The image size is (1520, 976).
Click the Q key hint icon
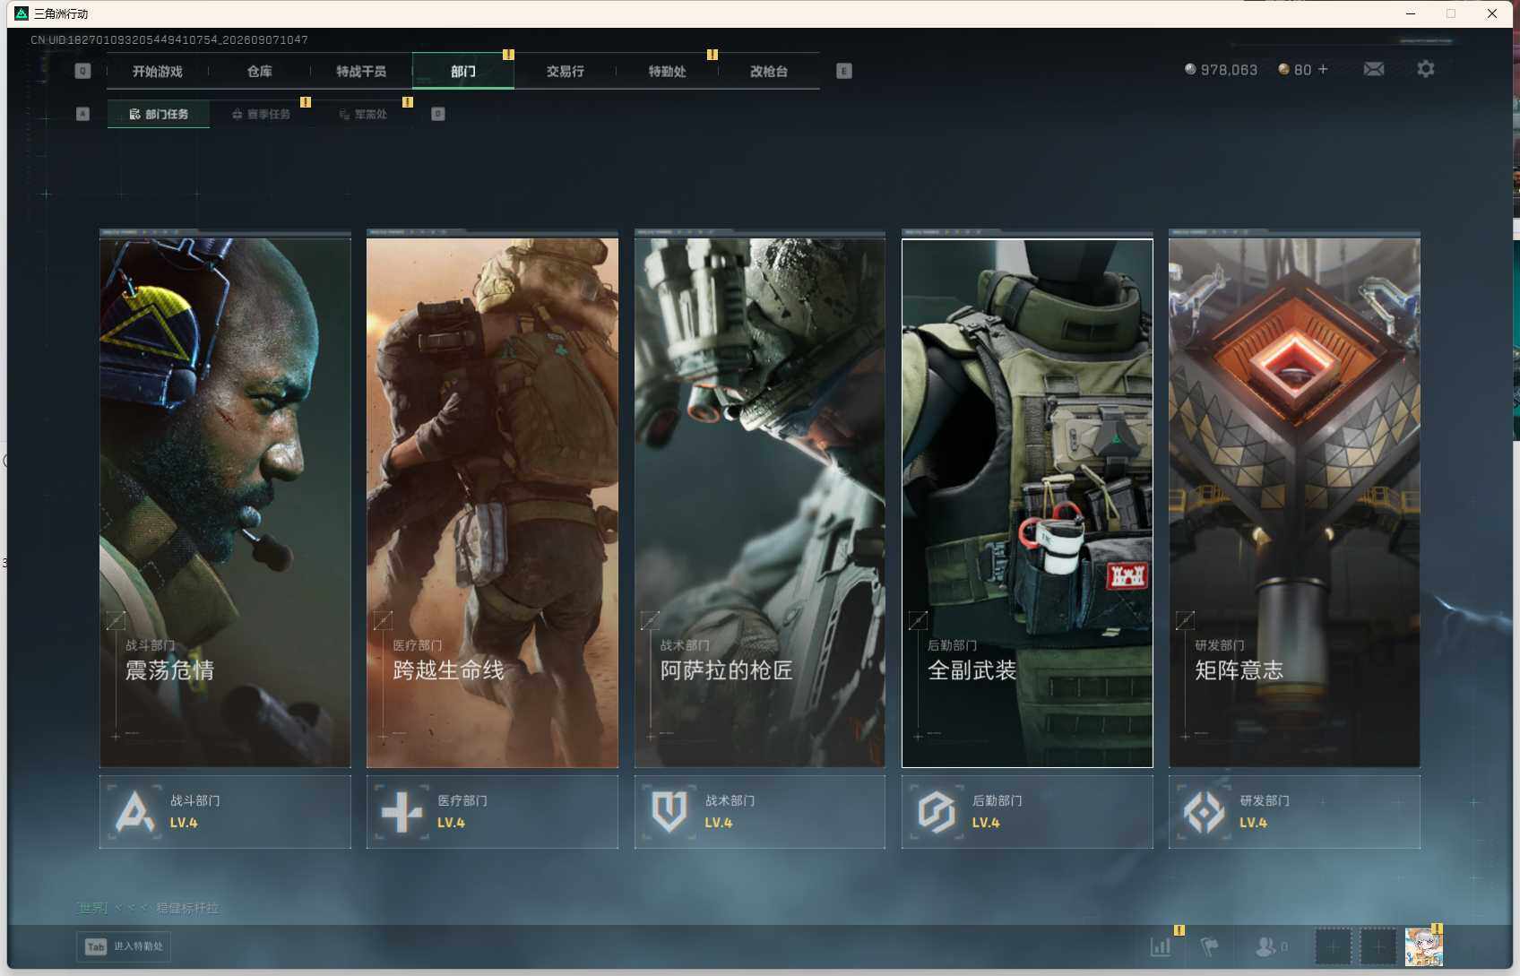82,71
